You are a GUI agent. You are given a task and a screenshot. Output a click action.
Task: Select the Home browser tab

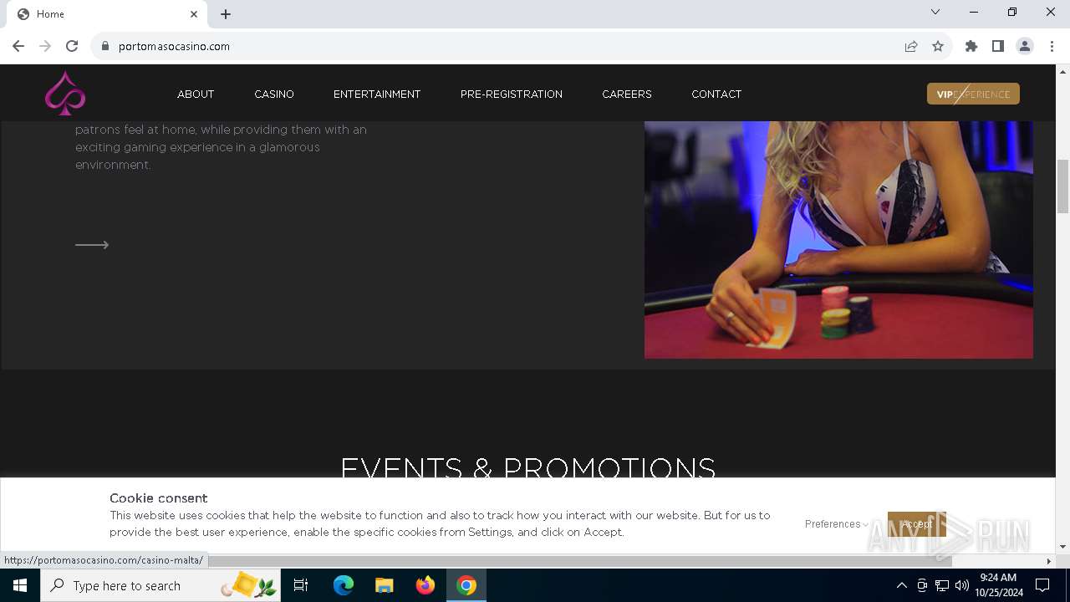[x=107, y=14]
